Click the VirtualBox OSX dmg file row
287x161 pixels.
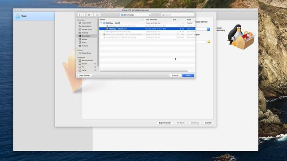click(147, 37)
